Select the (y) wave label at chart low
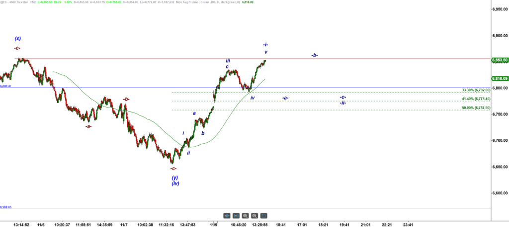This screenshot has height=227, width=509. pyautogui.click(x=175, y=177)
